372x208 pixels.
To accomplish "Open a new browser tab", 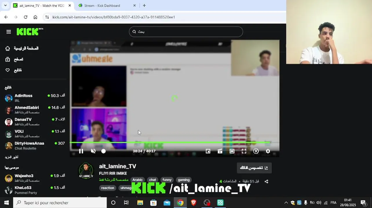I will pyautogui.click(x=144, y=5).
